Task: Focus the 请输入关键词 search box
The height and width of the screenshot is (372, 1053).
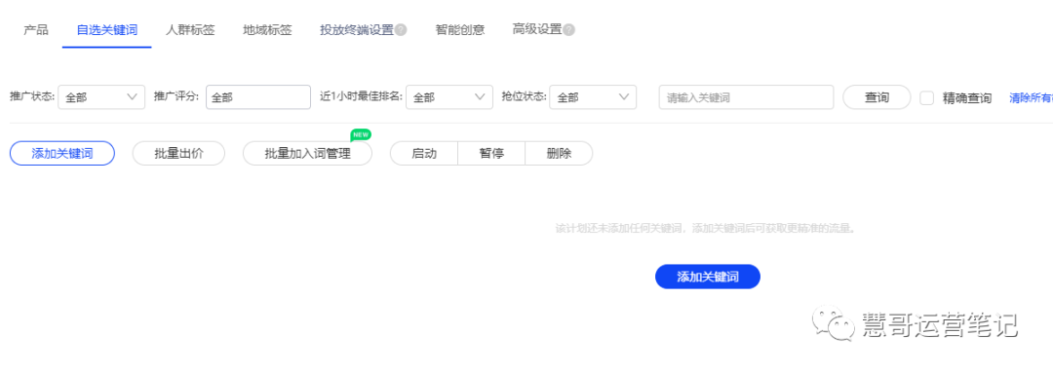Action: [x=746, y=97]
